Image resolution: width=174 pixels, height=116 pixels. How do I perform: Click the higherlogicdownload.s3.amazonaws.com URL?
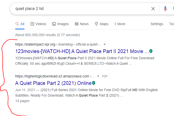52,76
